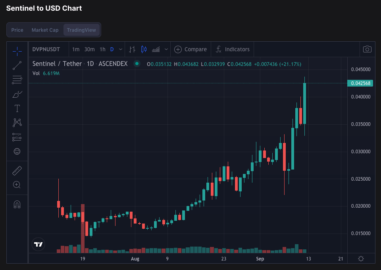
Task: Select the trend line drawing tool
Action: click(x=17, y=66)
